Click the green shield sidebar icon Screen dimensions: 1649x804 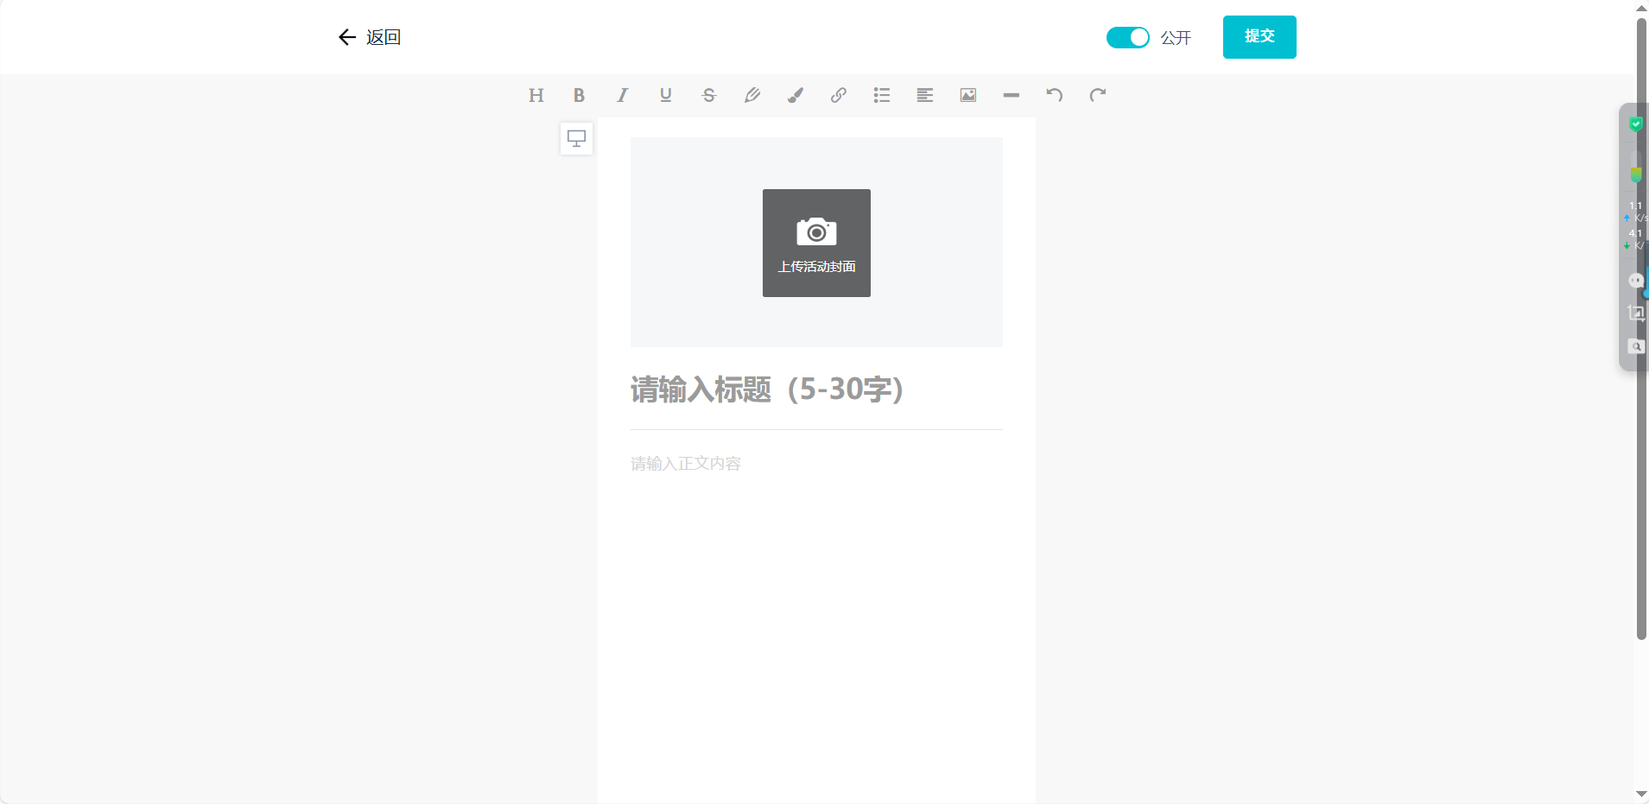1635,124
